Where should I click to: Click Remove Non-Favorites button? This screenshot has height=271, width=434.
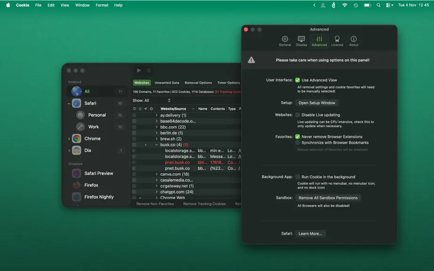click(x=155, y=204)
